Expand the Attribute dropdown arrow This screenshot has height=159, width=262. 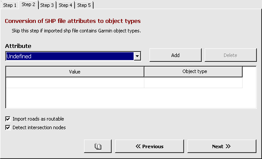click(137, 56)
